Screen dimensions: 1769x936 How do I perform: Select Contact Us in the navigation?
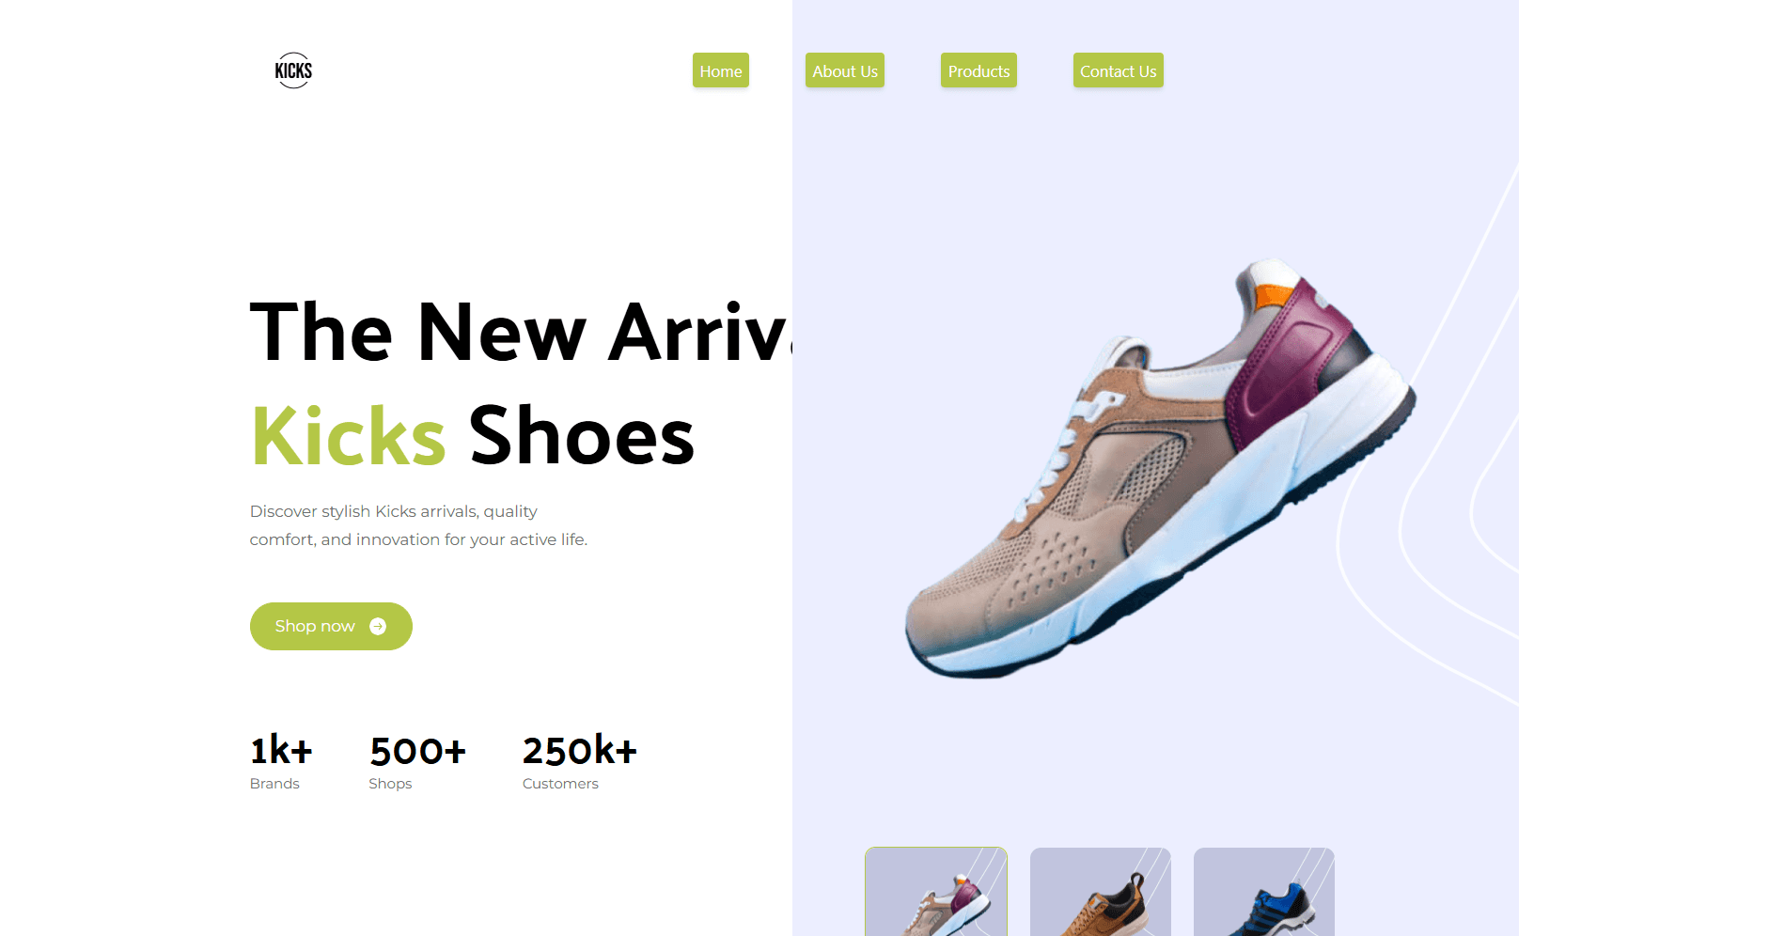(x=1119, y=70)
